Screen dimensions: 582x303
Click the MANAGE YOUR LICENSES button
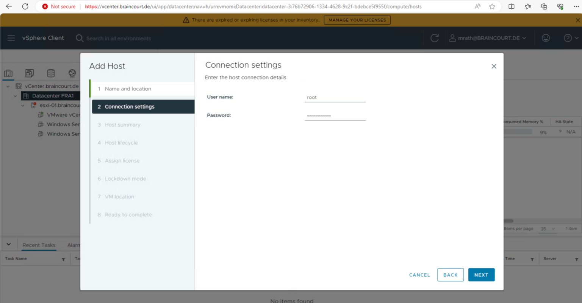pyautogui.click(x=357, y=20)
